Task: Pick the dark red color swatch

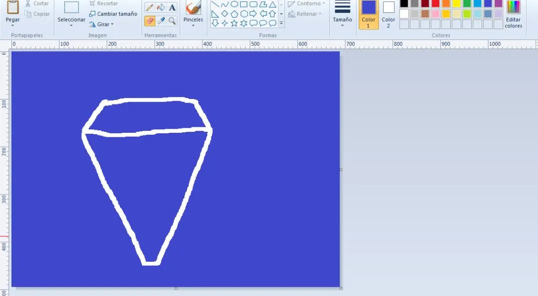Action: pyautogui.click(x=425, y=4)
